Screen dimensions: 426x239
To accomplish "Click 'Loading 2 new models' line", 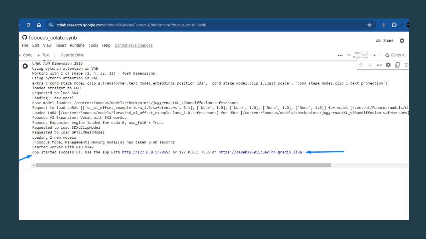I will tap(54, 137).
